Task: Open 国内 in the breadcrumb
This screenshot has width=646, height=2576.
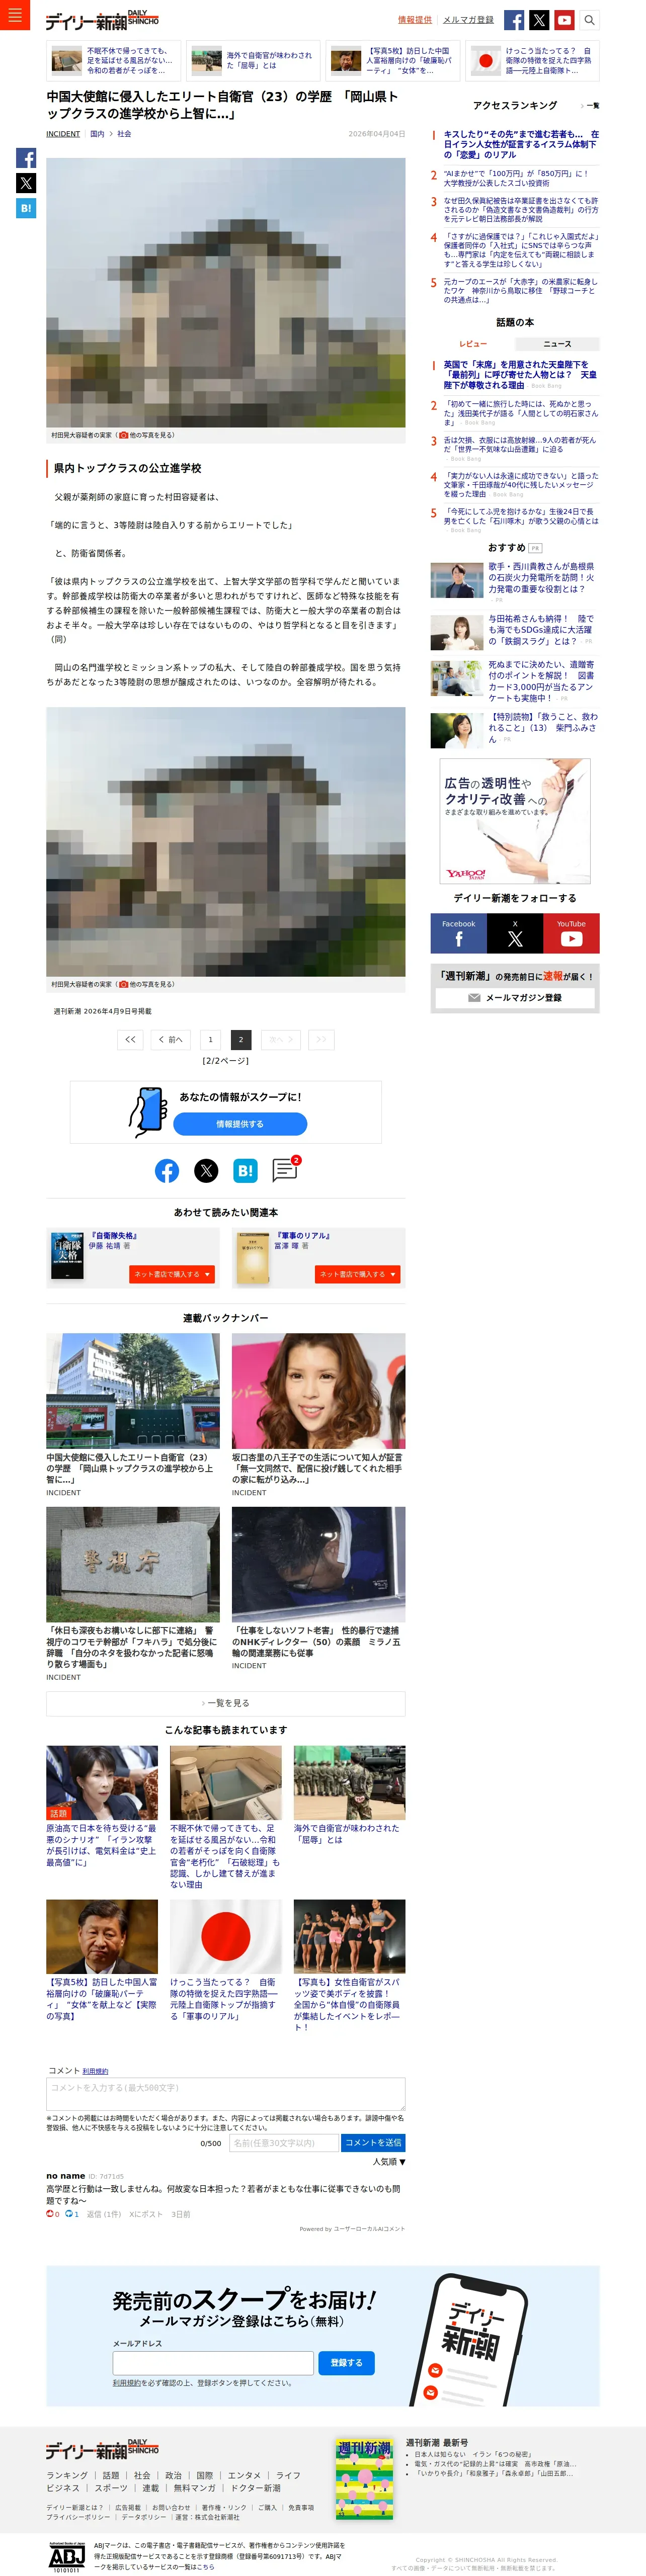Action: coord(97,134)
